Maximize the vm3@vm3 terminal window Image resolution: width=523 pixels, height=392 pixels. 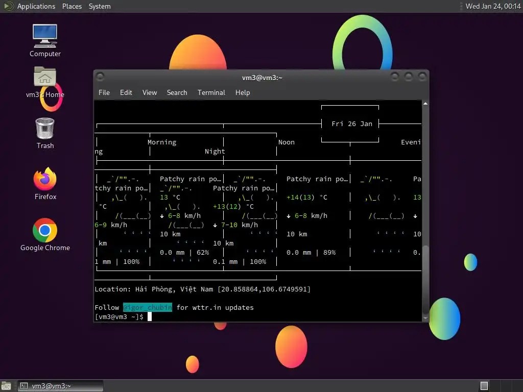point(409,77)
